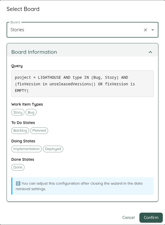Click the Deployed doing state chip
Screen dimensions: 165x225
click(53, 149)
